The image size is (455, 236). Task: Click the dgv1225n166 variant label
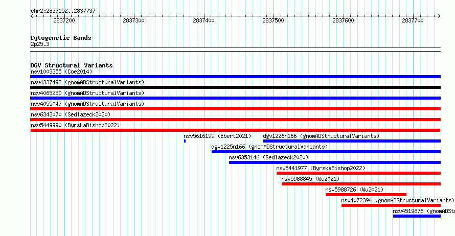[269, 147]
